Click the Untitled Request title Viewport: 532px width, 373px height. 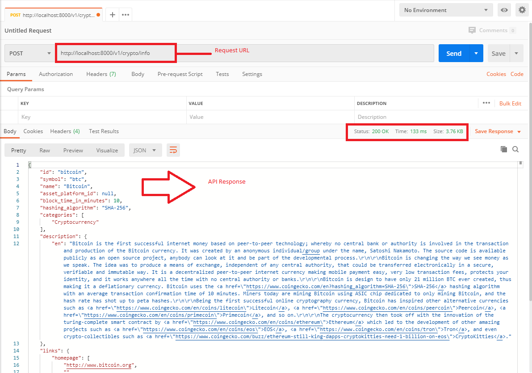28,30
